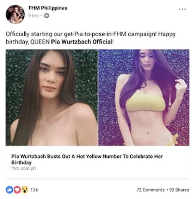
Task: Click the yellow Wow reaction emoji
Action: tap(25, 190)
